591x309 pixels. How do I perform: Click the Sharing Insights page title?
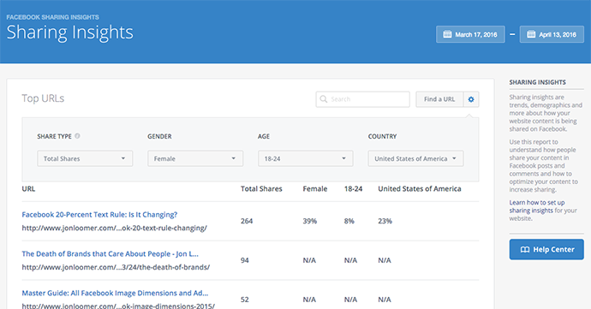tap(70, 33)
